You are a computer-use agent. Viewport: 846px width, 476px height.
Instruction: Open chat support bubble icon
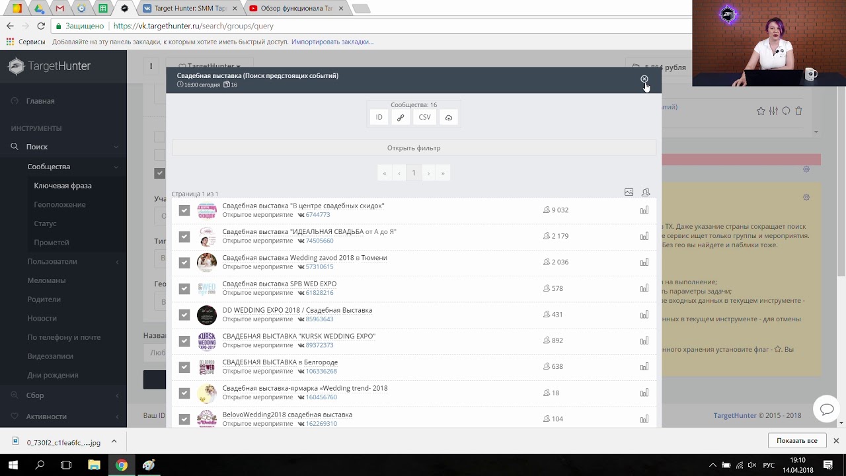pyautogui.click(x=827, y=409)
